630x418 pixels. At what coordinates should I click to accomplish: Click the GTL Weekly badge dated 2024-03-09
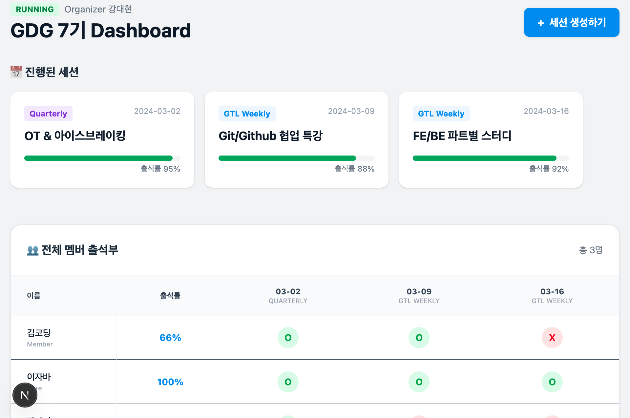pyautogui.click(x=247, y=114)
